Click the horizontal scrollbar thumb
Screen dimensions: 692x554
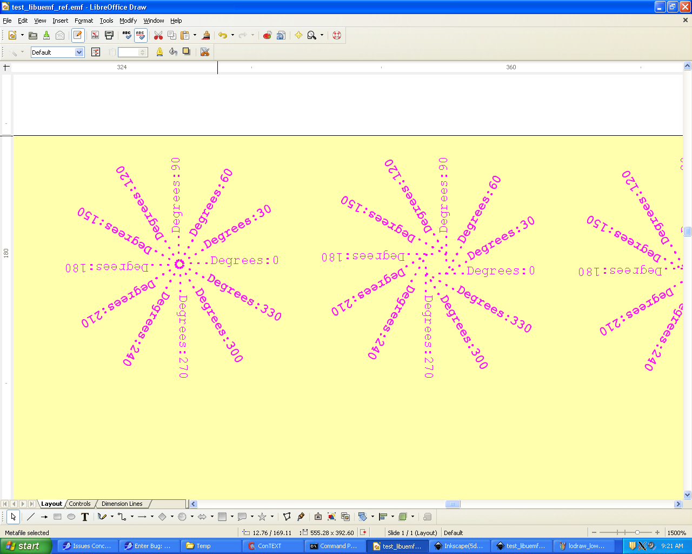click(x=453, y=504)
